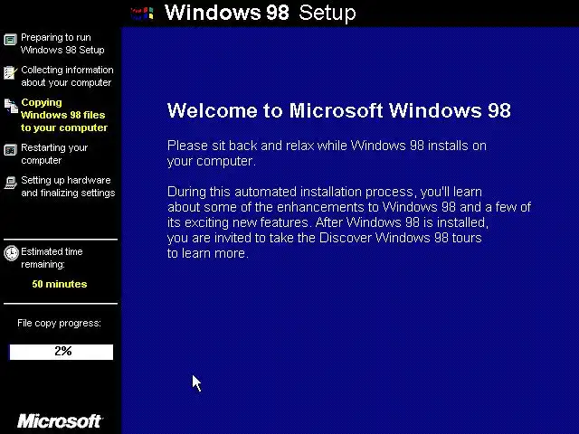Click the Copying Windows 98 files icon
Image resolution: width=579 pixels, height=434 pixels.
11,106
